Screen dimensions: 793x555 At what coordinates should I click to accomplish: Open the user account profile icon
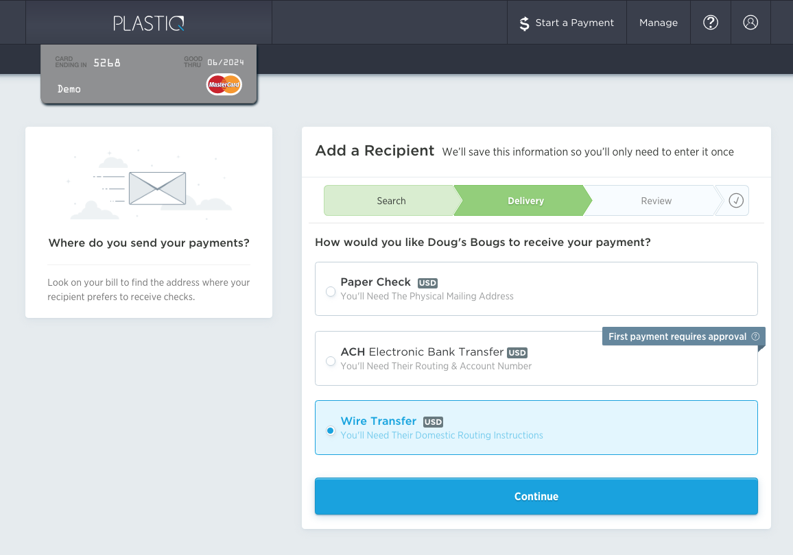point(750,22)
